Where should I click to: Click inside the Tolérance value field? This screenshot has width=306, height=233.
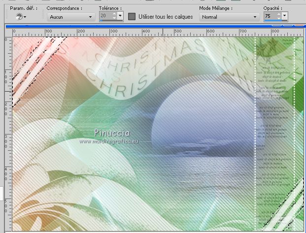[x=105, y=15]
